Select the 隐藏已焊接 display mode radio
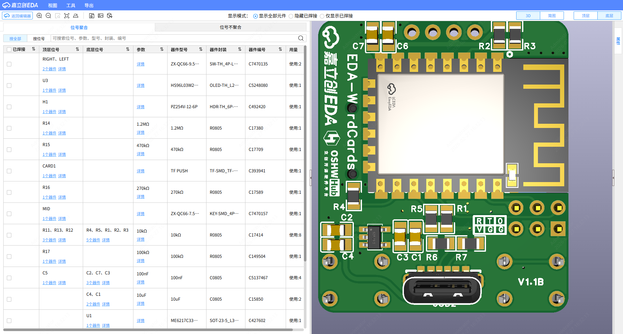Screen dimensions: 623x334 tap(291, 16)
